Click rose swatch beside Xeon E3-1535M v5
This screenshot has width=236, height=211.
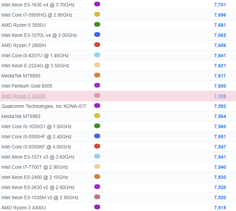coord(97,197)
